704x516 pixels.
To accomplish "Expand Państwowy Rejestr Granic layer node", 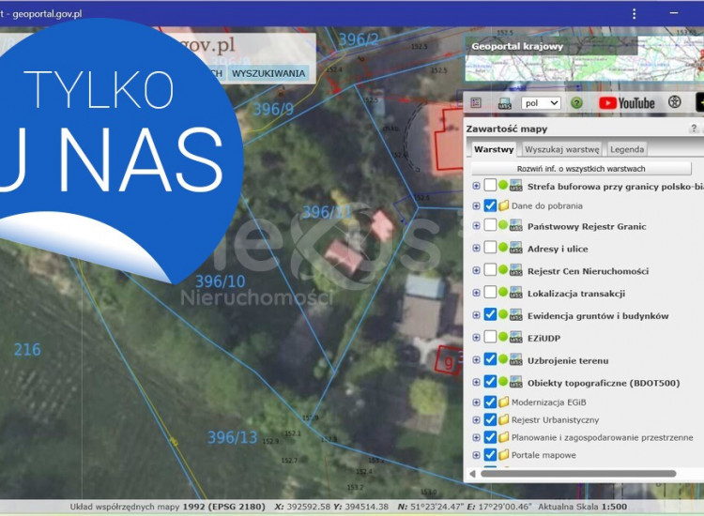I will 476,226.
